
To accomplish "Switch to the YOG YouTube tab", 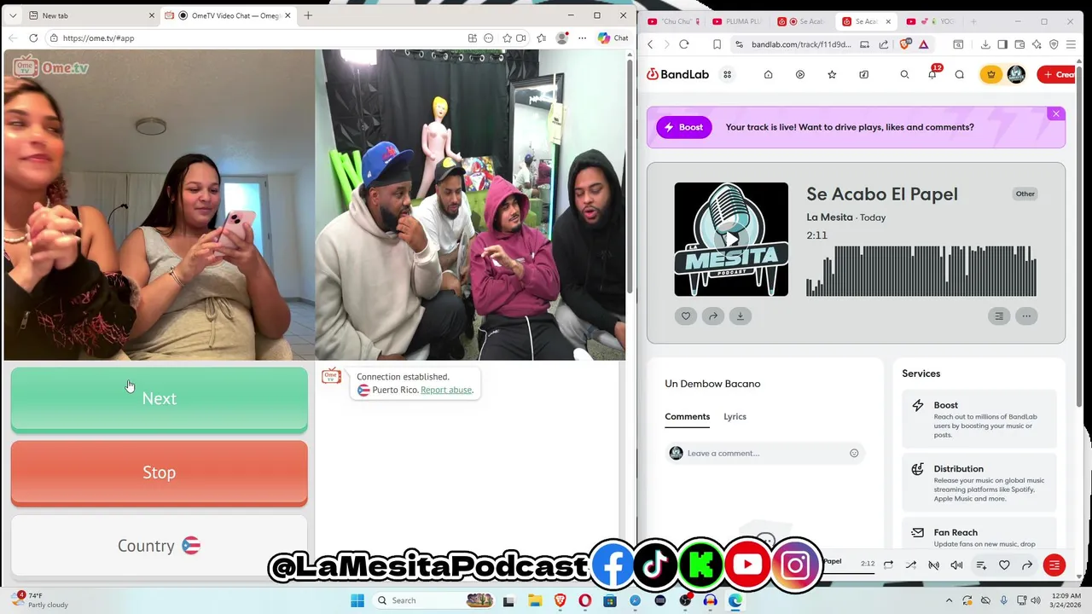I will pyautogui.click(x=931, y=21).
